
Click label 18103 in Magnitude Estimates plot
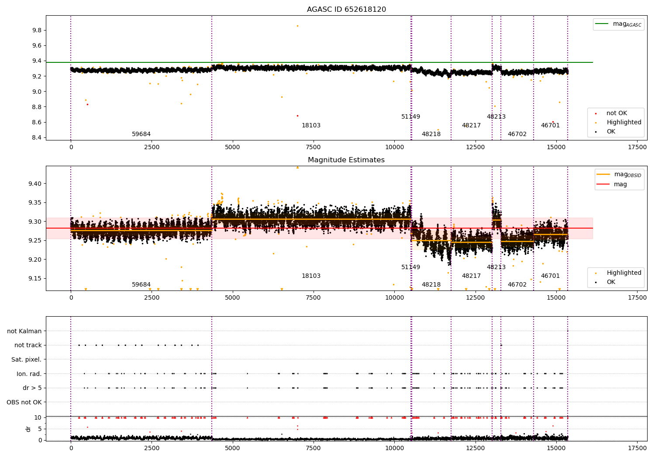[311, 276]
